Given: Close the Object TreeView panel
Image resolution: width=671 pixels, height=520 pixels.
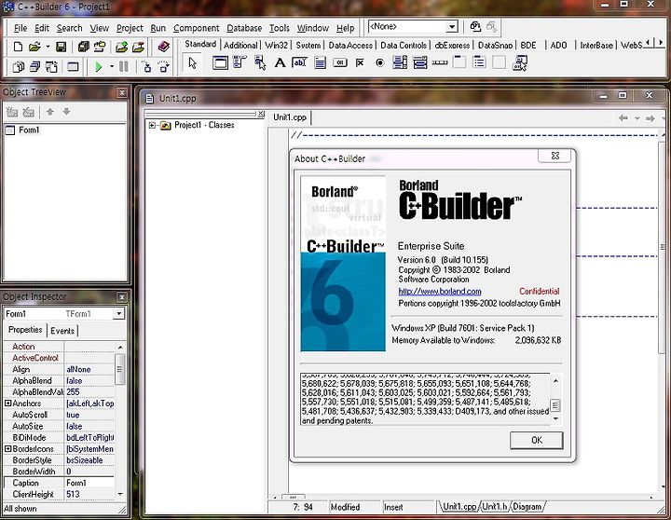Looking at the screenshot, I should pyautogui.click(x=122, y=92).
